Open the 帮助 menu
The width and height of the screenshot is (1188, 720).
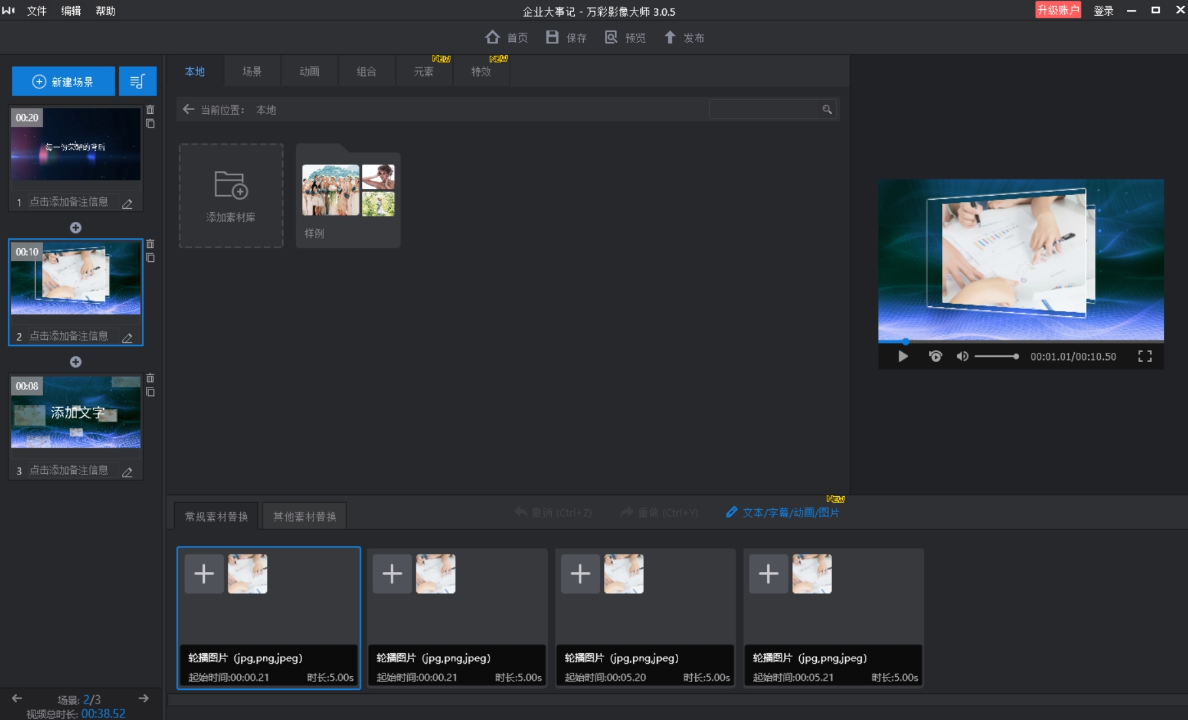pos(105,11)
